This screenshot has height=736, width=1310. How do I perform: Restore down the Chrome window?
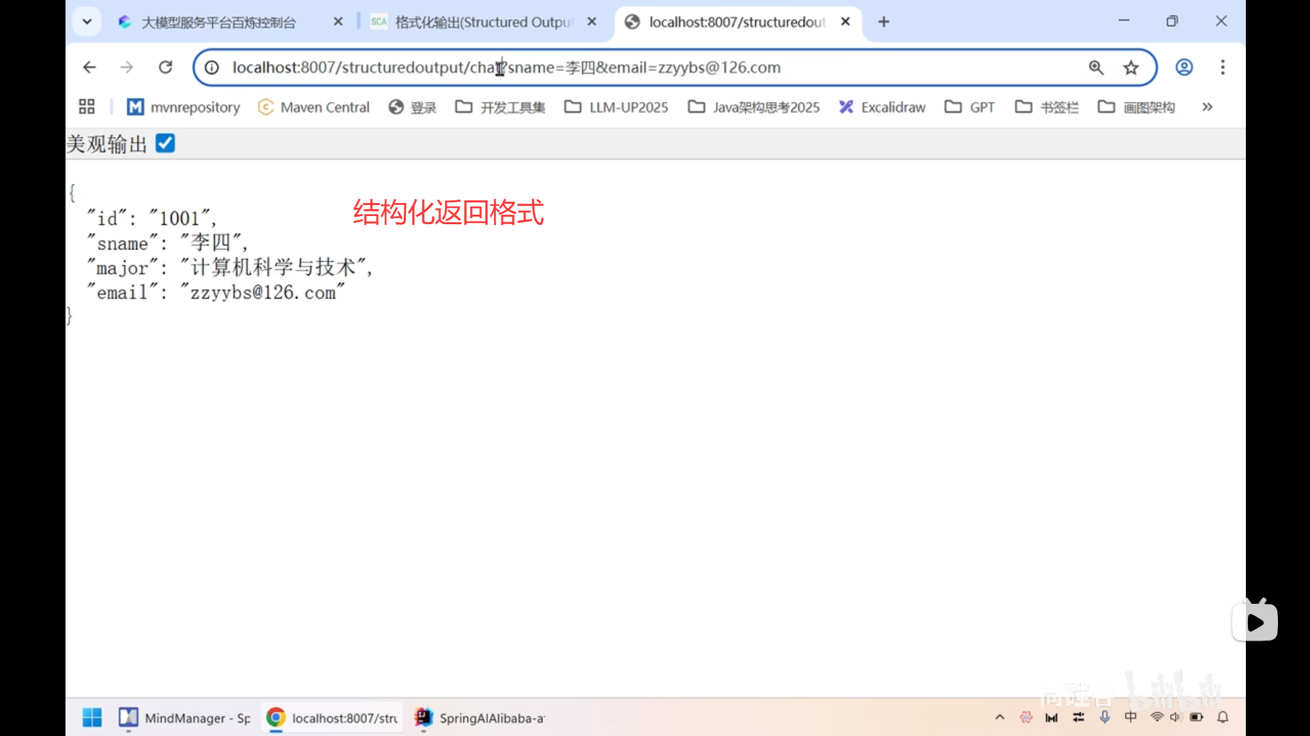[1172, 21]
